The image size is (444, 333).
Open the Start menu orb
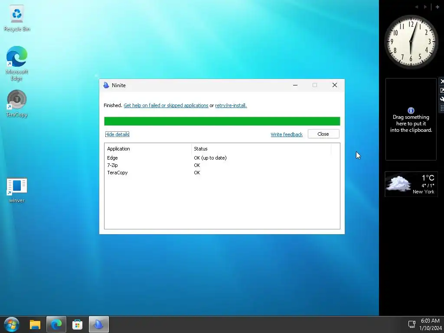12,324
